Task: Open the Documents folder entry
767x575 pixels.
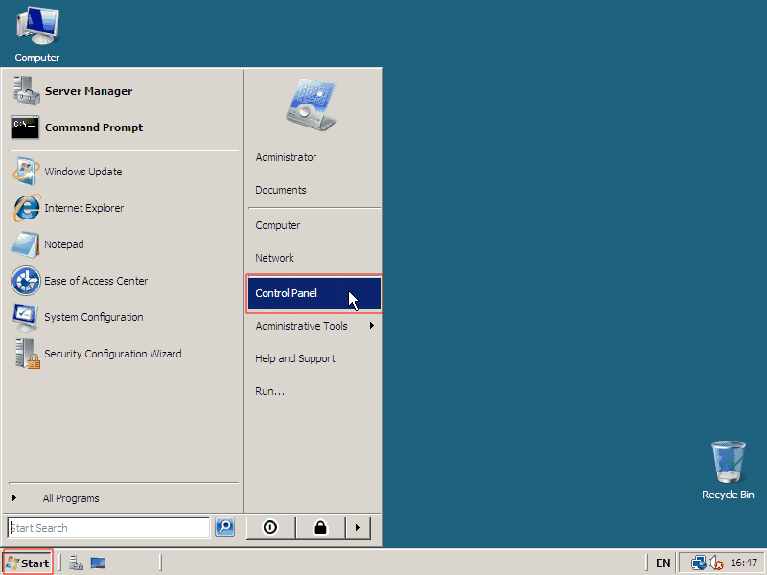Action: point(281,190)
